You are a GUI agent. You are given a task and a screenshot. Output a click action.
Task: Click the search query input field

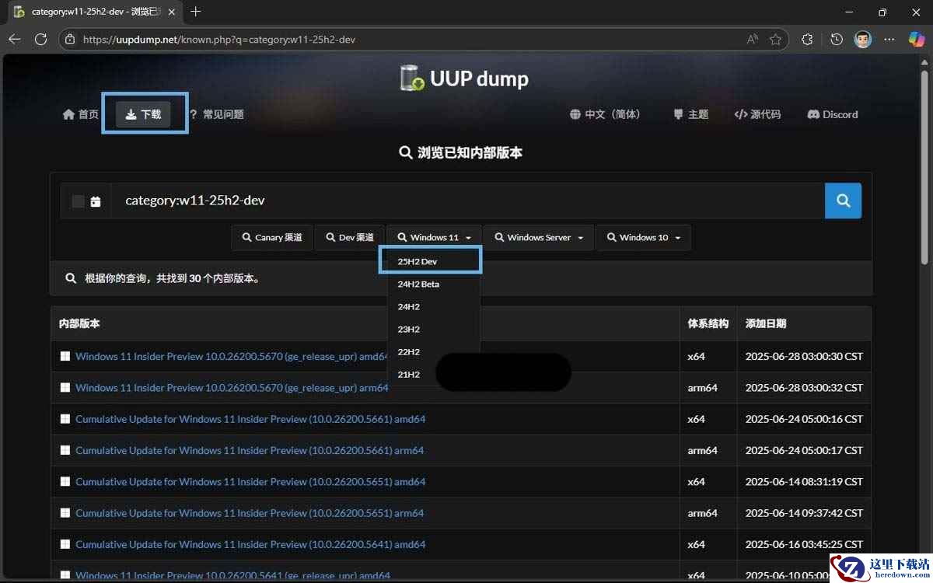(x=468, y=201)
